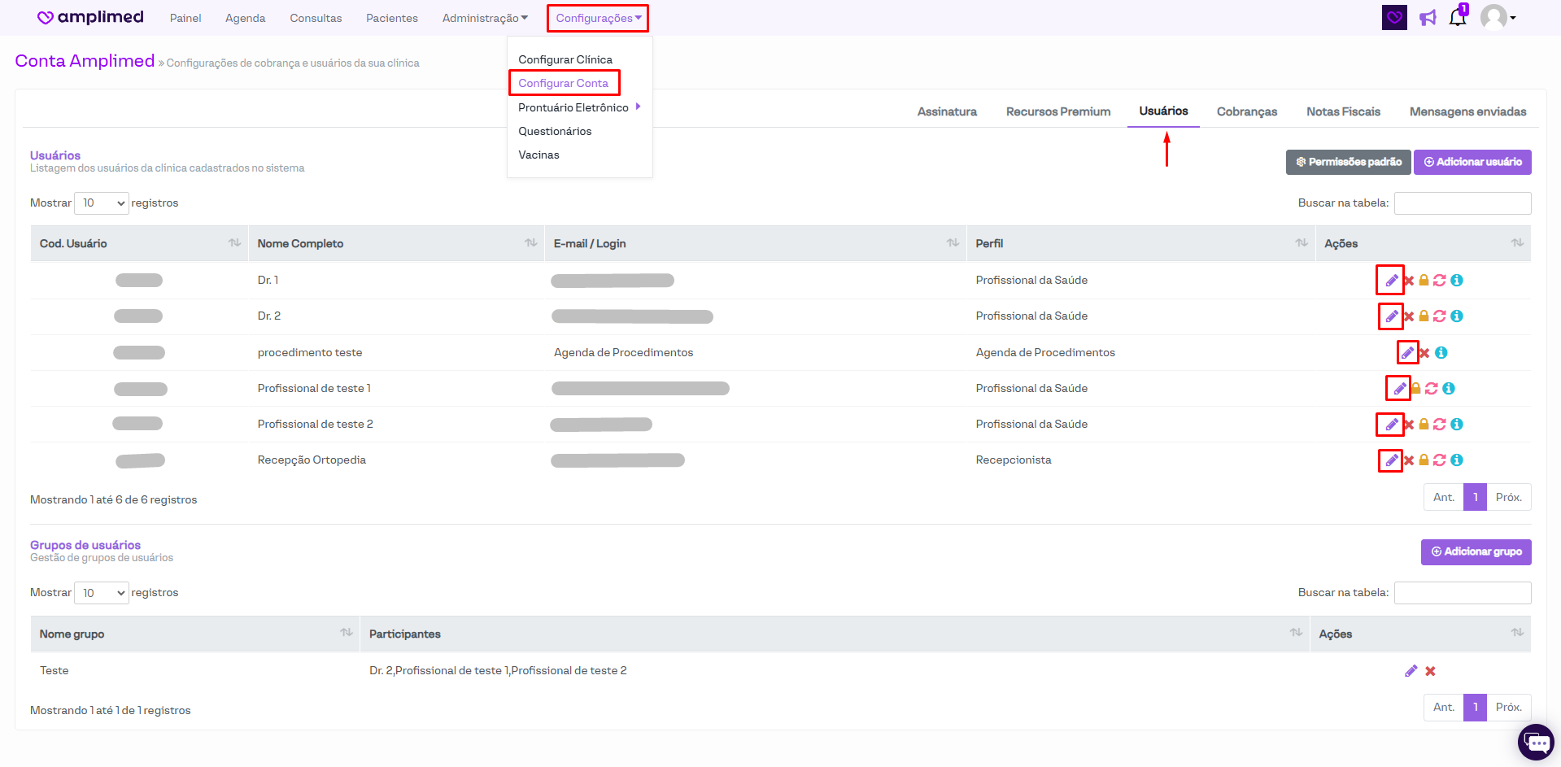Open the notifications bell icon
Image resolution: width=1561 pixels, height=767 pixels.
tap(1457, 18)
